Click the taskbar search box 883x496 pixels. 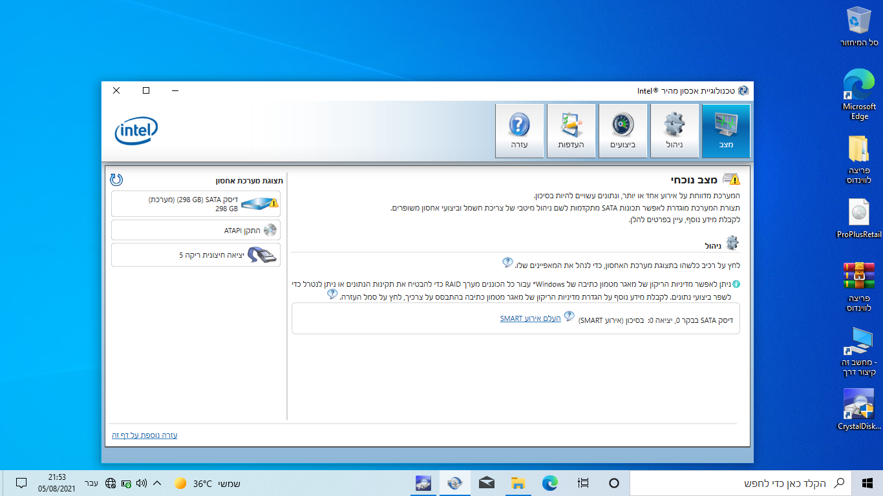tap(741, 483)
